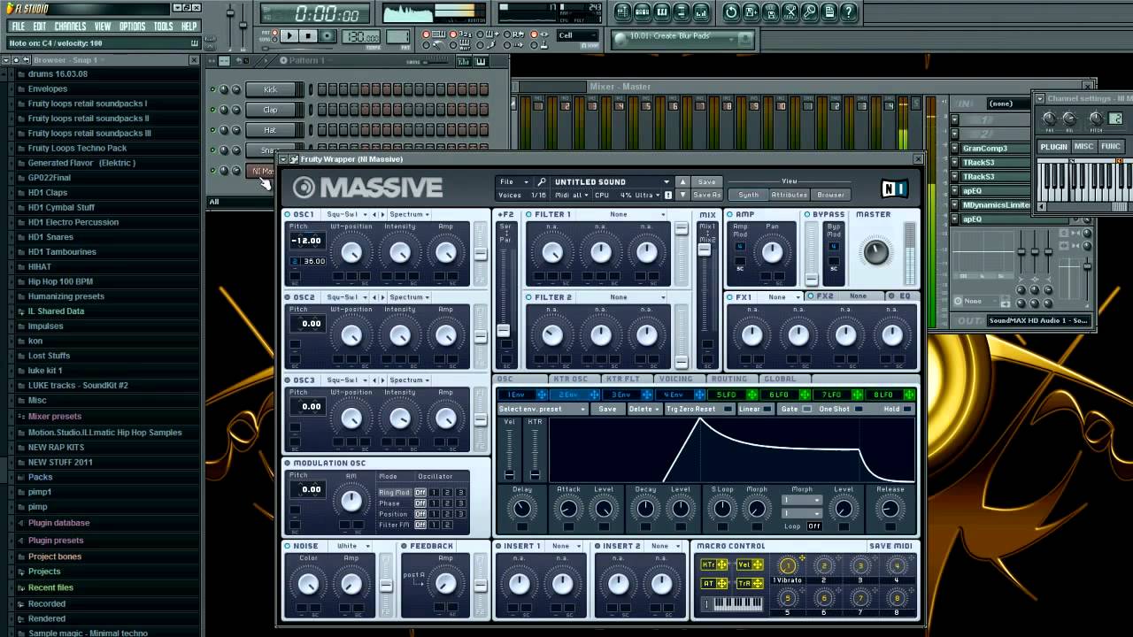Click the Record transport button
This screenshot has height=637, width=1133.
(x=328, y=36)
